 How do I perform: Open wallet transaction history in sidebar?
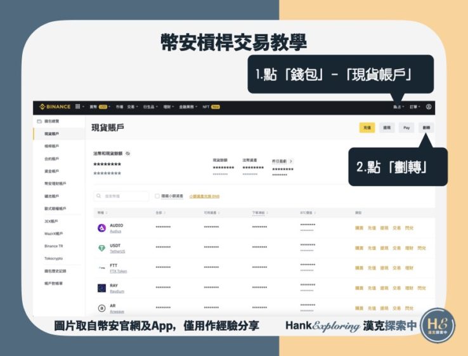[55, 271]
